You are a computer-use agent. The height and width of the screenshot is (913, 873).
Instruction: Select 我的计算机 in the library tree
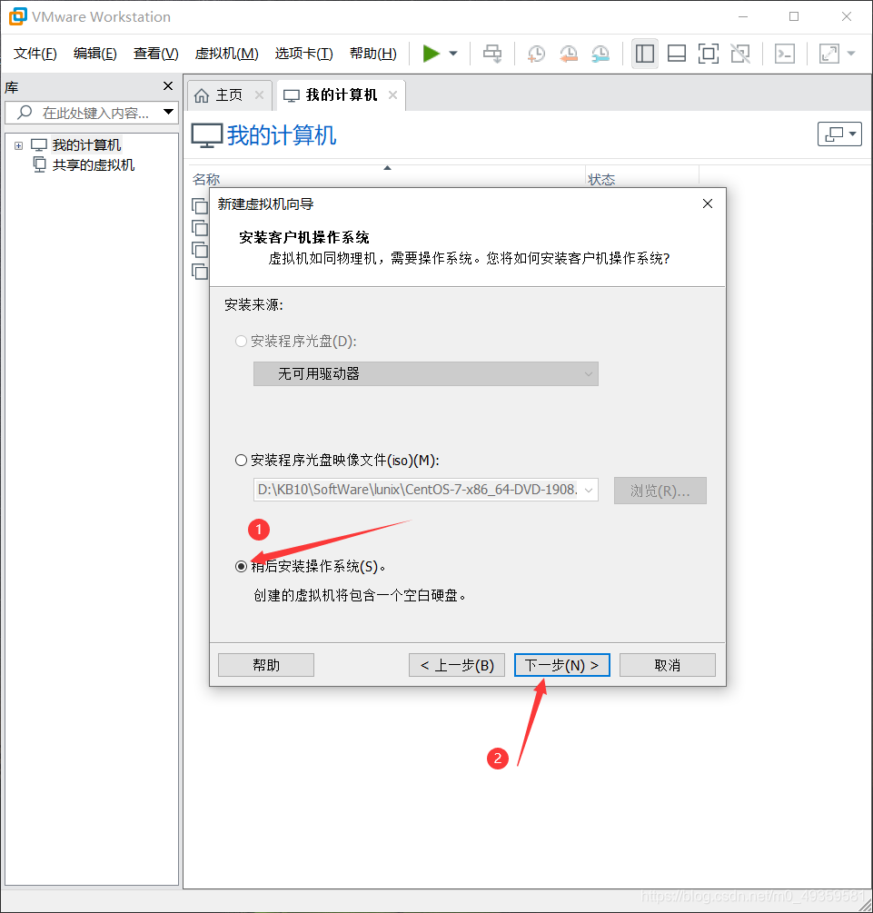[x=86, y=145]
